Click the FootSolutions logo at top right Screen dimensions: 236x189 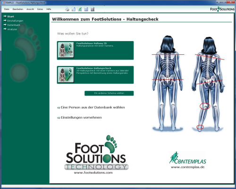click(x=222, y=9)
